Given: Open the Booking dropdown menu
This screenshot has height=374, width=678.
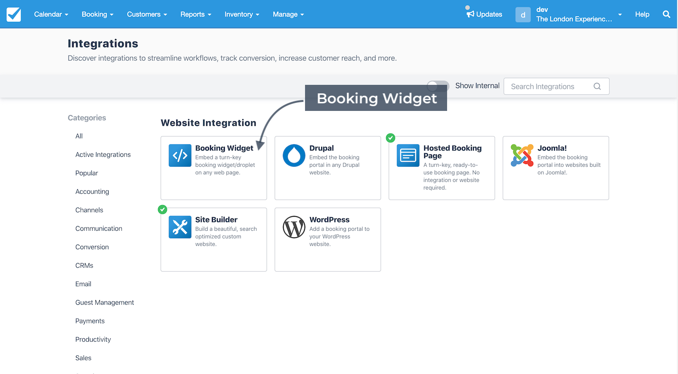Looking at the screenshot, I should (x=97, y=14).
